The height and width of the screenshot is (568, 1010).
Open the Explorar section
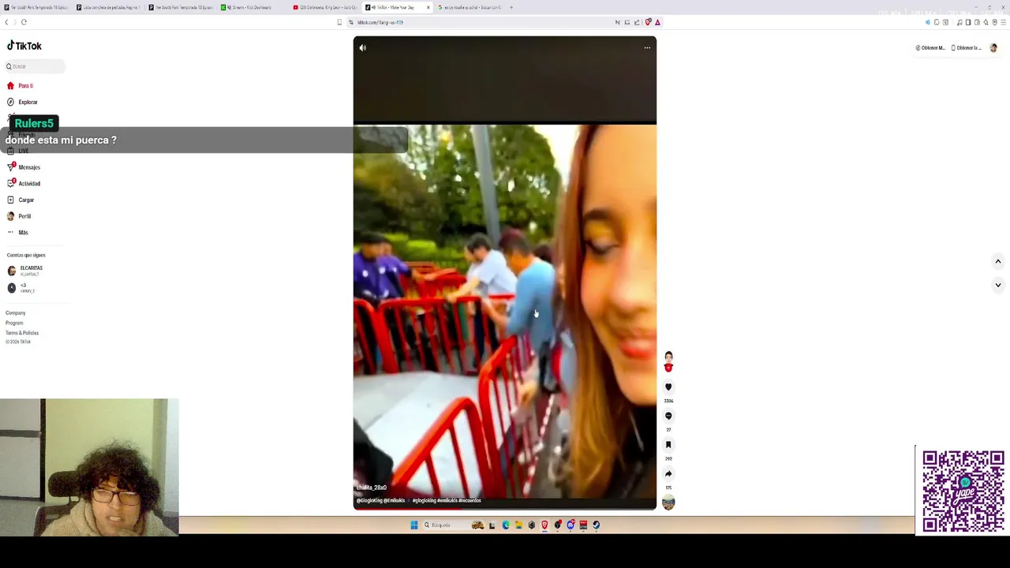pos(22,102)
